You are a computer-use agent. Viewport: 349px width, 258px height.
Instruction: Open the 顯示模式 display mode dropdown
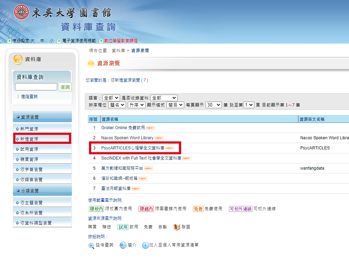176,105
